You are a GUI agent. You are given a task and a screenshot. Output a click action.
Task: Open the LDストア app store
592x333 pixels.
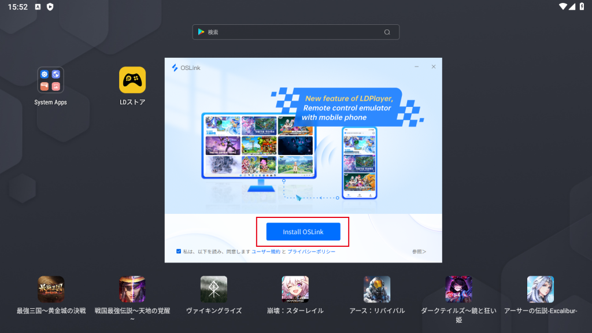pyautogui.click(x=132, y=80)
